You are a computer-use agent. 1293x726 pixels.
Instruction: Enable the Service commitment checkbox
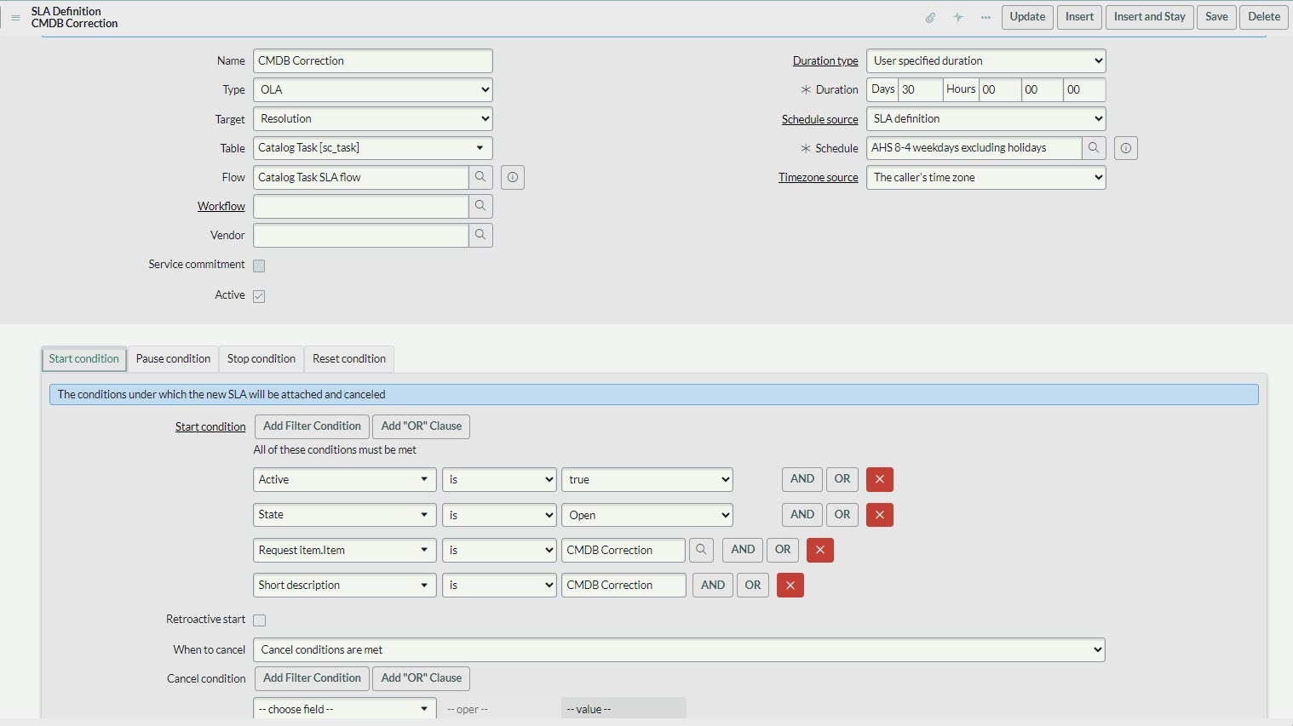coord(259,265)
